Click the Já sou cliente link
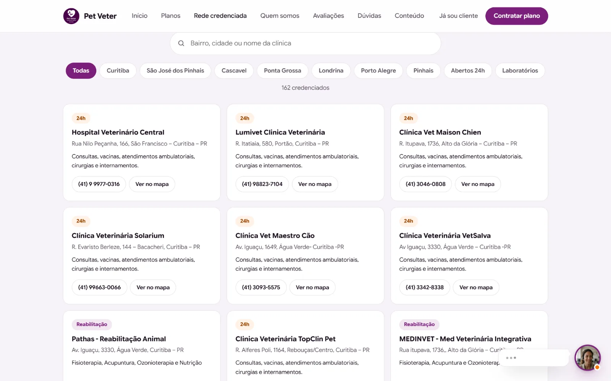The width and height of the screenshot is (611, 381). (458, 16)
